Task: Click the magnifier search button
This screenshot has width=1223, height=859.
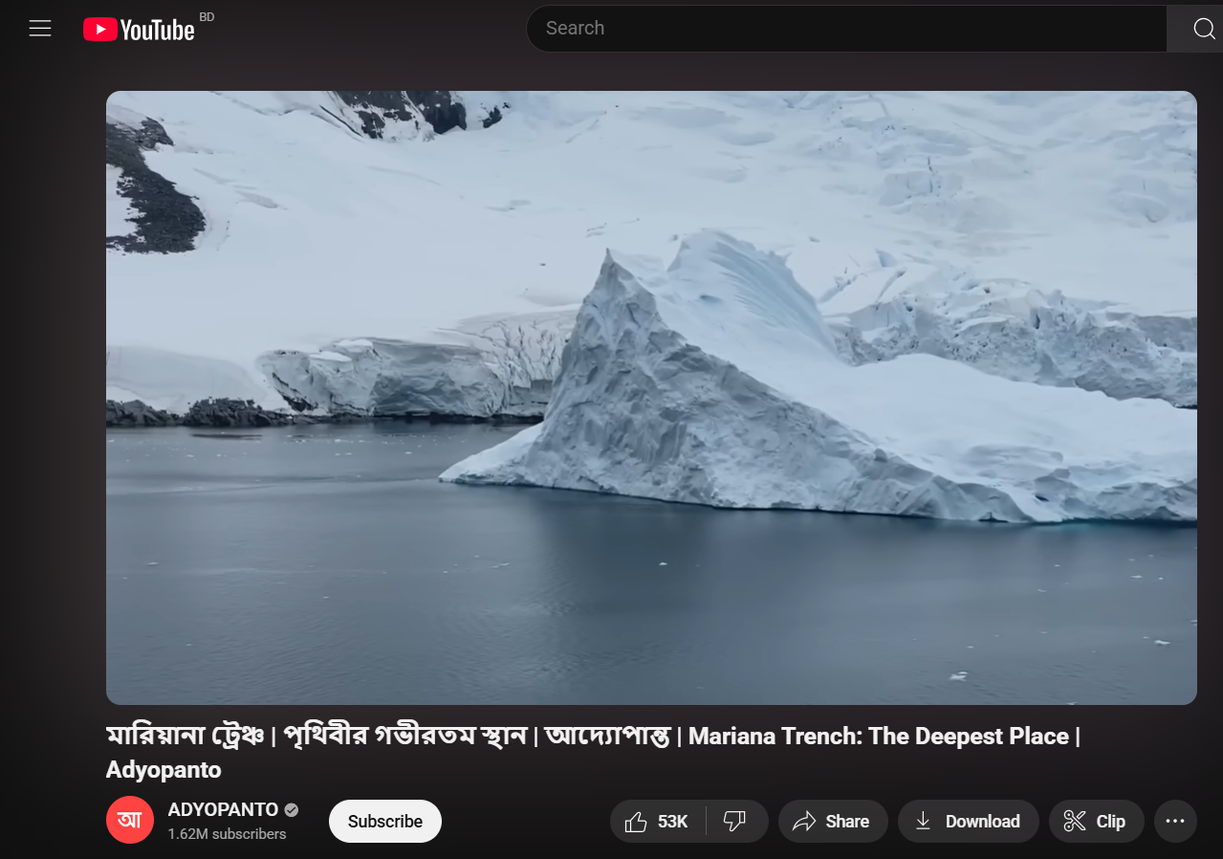Action: pos(1203,29)
